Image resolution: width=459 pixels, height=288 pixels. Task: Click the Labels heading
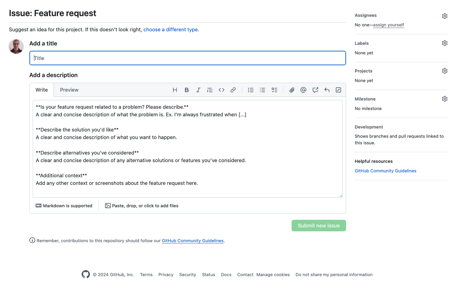click(362, 43)
